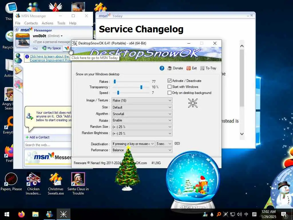Launch Firefox from the taskbar
This screenshot has height=220, width=293.
pos(21,214)
